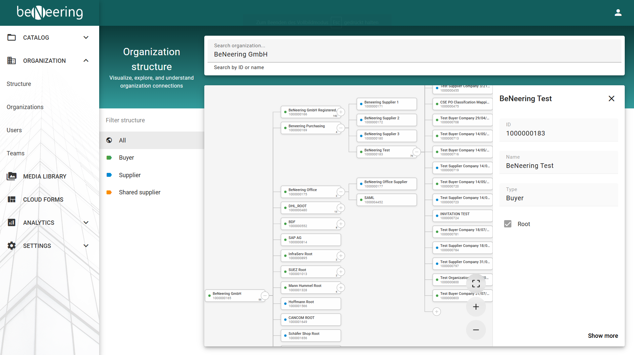Screen dimensions: 634x355
Task: Open the Users menu item
Action: click(14, 130)
